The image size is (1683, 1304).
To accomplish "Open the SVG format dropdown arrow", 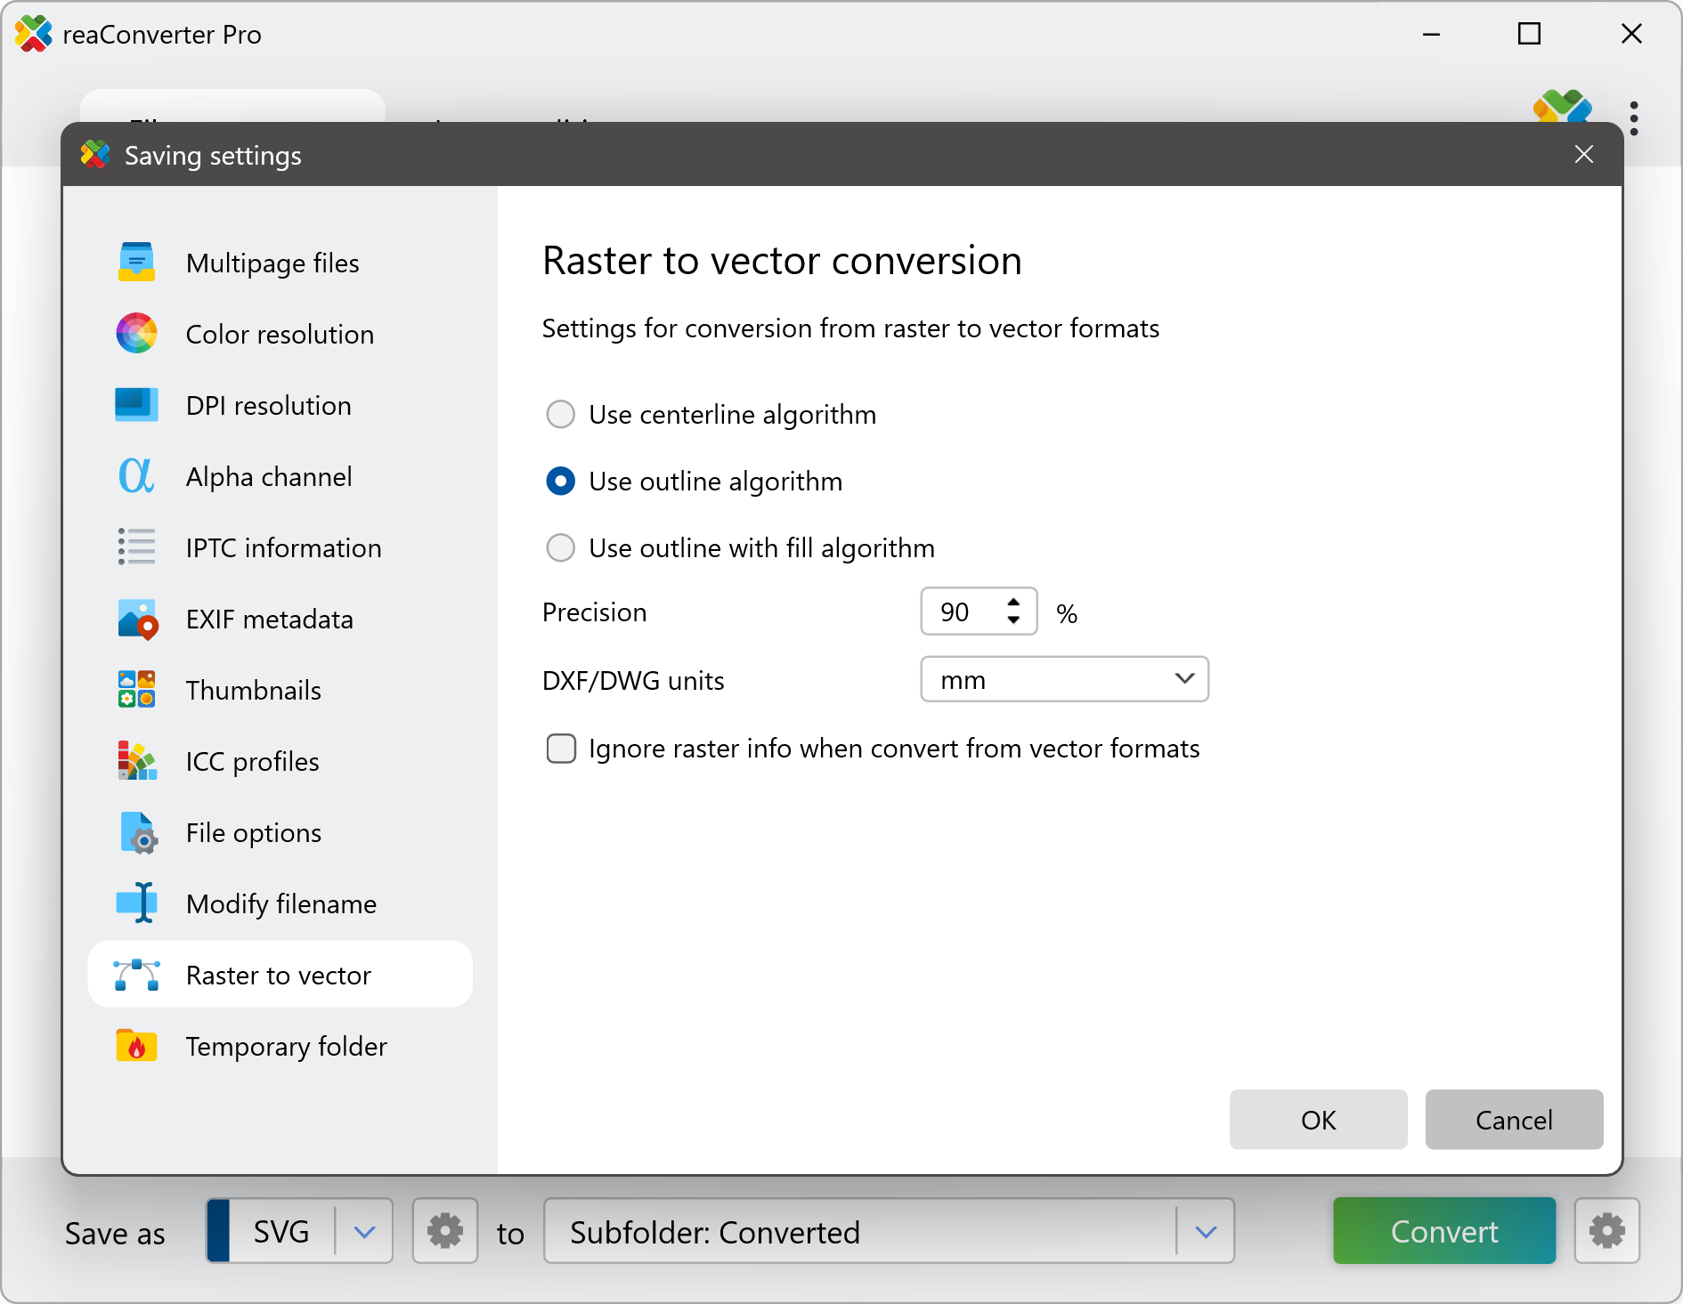I will click(x=364, y=1232).
